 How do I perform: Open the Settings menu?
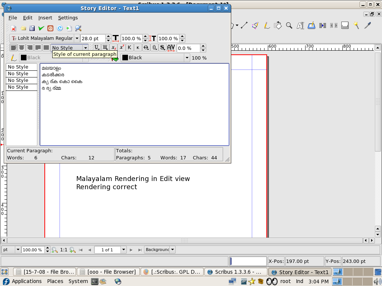pyautogui.click(x=68, y=18)
